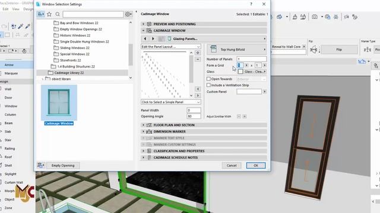Select the Stair tool in toolbox

(8, 140)
